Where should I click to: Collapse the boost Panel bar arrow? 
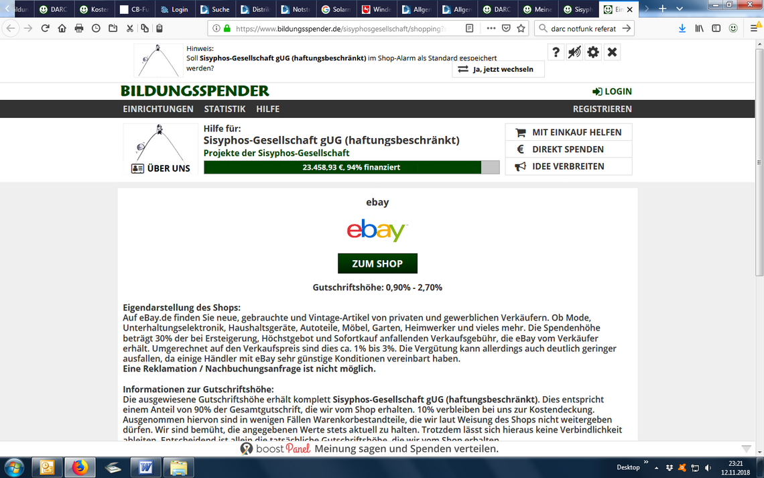point(746,449)
